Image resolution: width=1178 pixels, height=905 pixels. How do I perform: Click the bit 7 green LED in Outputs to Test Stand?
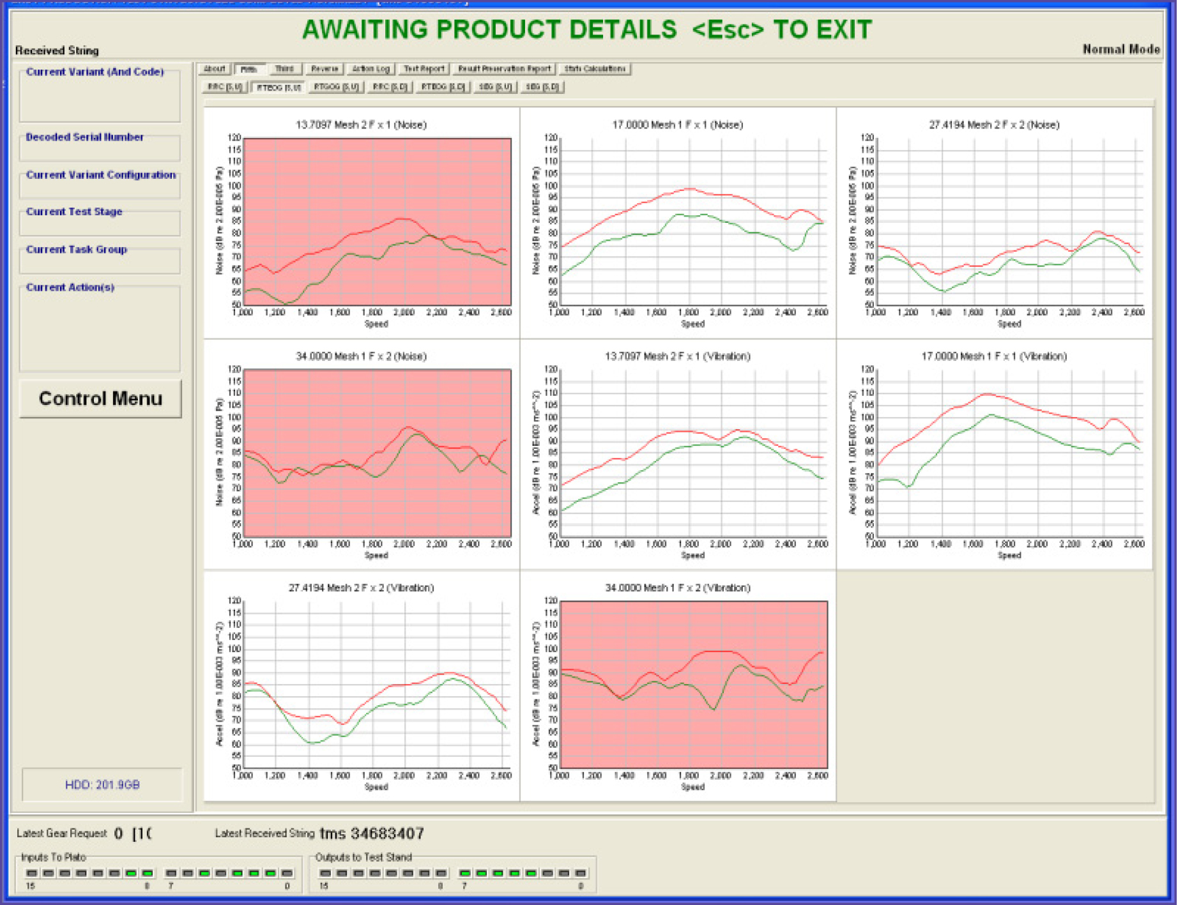point(465,873)
